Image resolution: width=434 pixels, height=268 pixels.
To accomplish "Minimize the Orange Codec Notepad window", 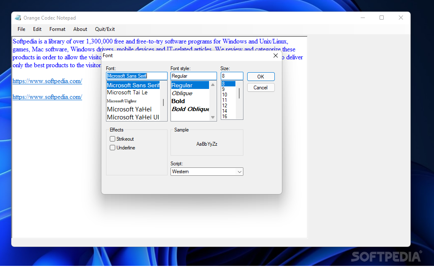I will (x=363, y=18).
